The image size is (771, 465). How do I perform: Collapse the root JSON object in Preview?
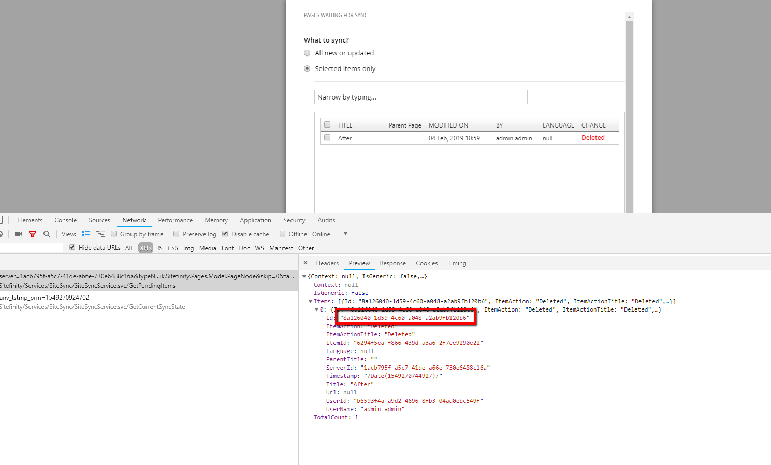(x=304, y=277)
